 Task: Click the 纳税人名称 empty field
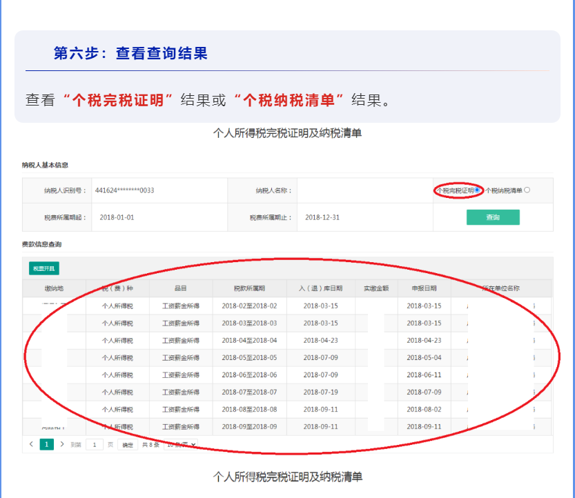point(362,190)
